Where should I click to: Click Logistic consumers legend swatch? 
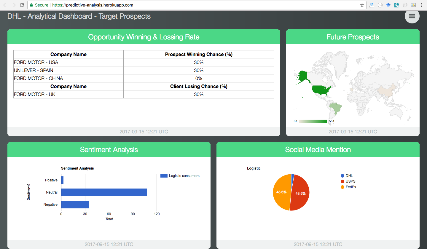click(164, 176)
